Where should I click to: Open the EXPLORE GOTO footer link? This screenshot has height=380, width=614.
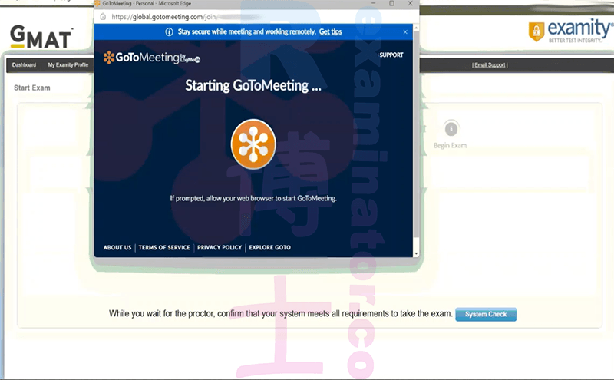coord(270,248)
